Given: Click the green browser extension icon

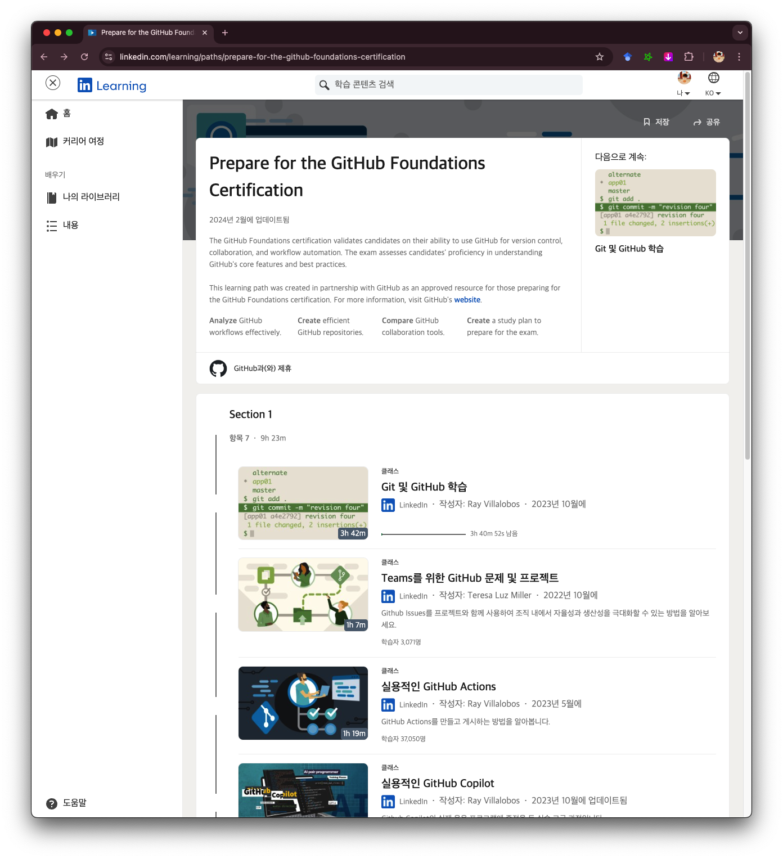Looking at the screenshot, I should click(648, 57).
